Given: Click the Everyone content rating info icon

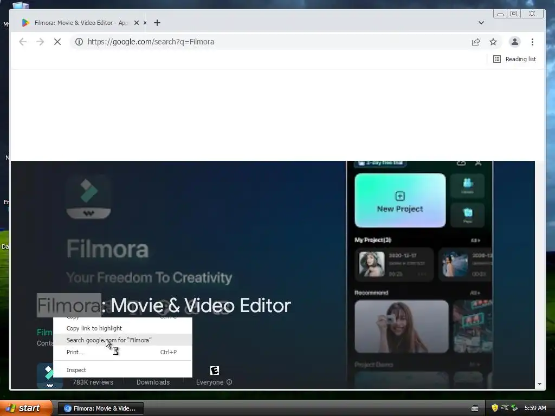Looking at the screenshot, I should coord(229,382).
